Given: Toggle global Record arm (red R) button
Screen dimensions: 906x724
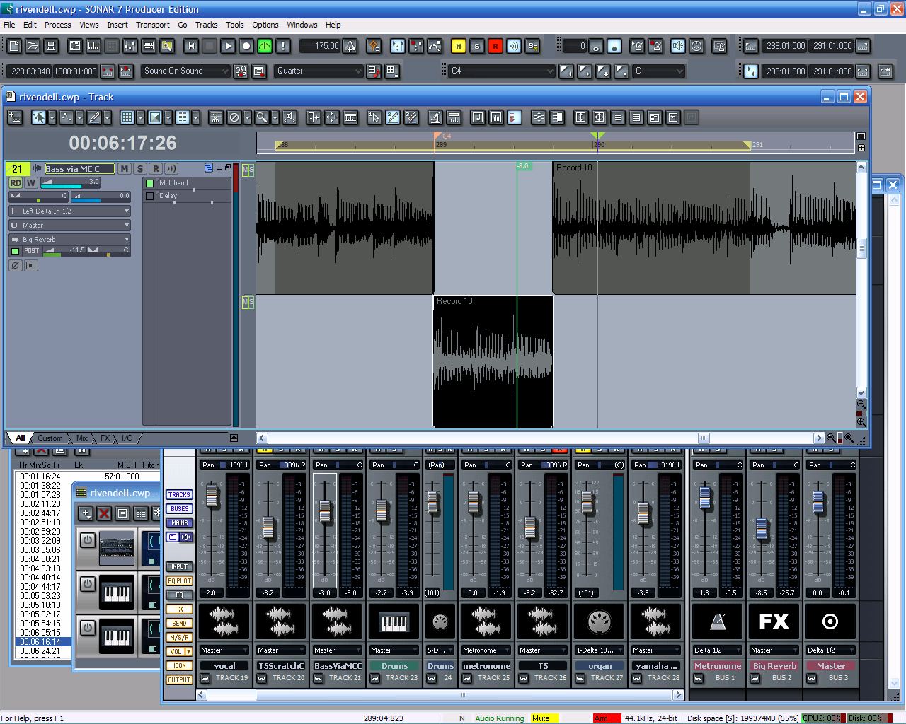Looking at the screenshot, I should click(495, 46).
